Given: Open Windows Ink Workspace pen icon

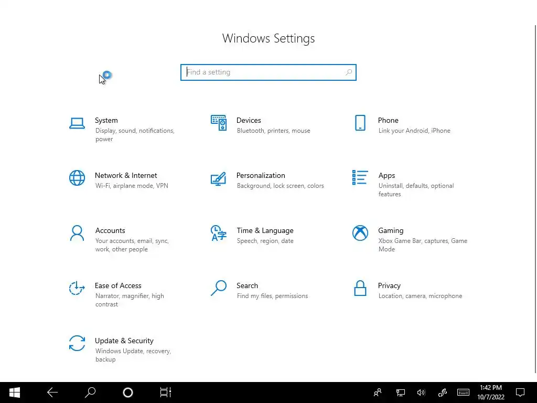Looking at the screenshot, I should (442, 393).
